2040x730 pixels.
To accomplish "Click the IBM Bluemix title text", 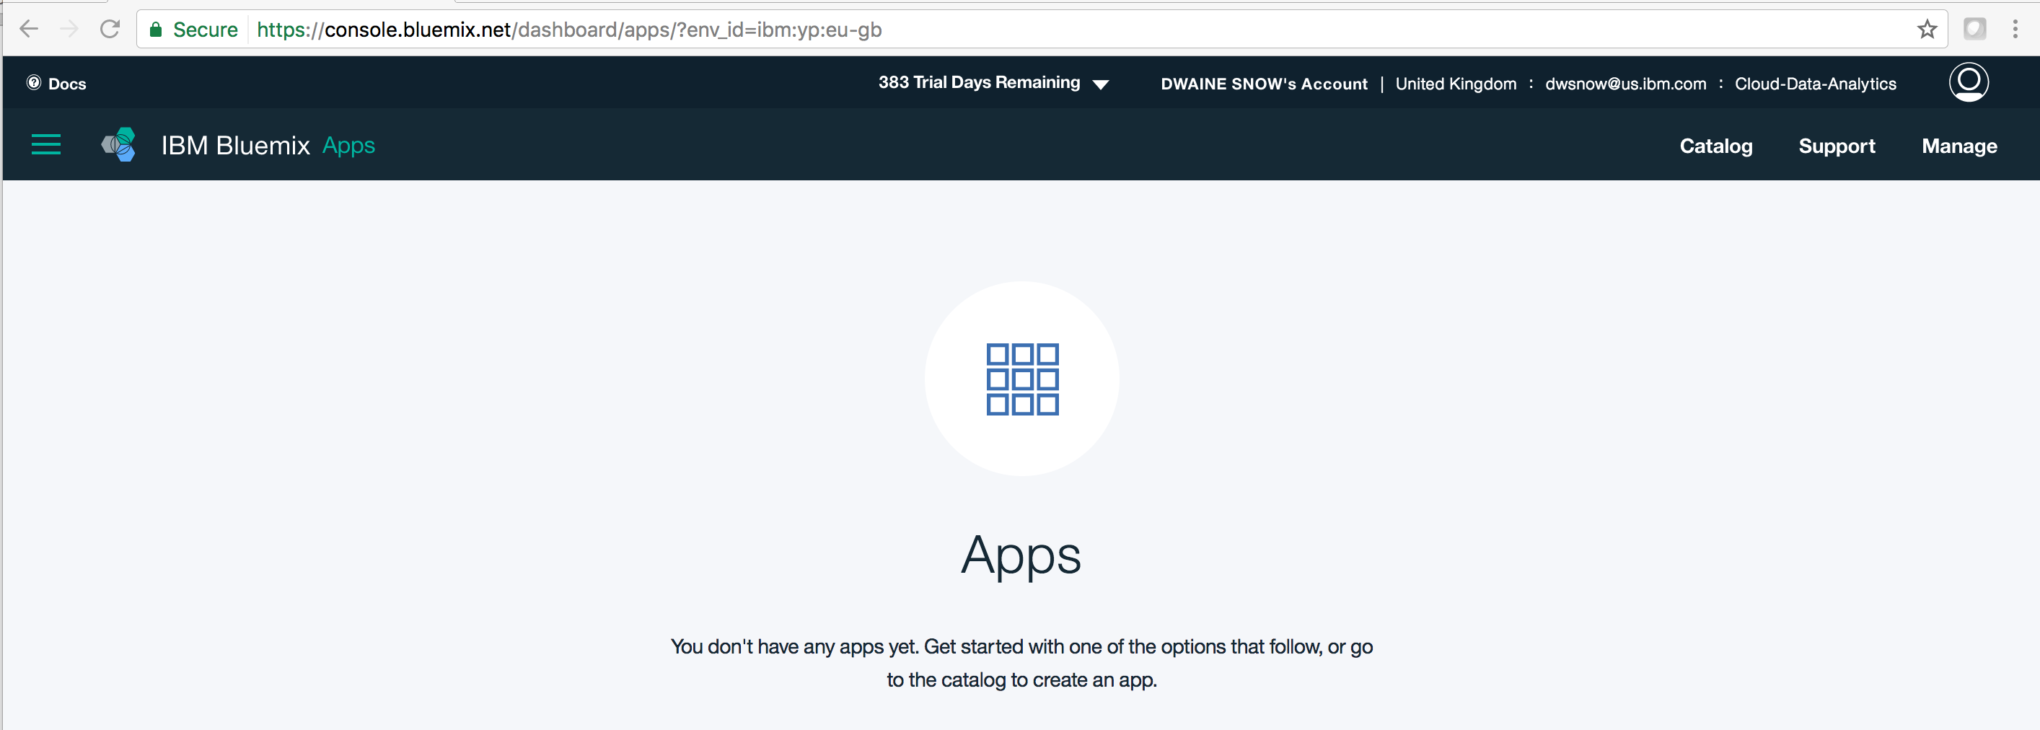I will (x=235, y=146).
